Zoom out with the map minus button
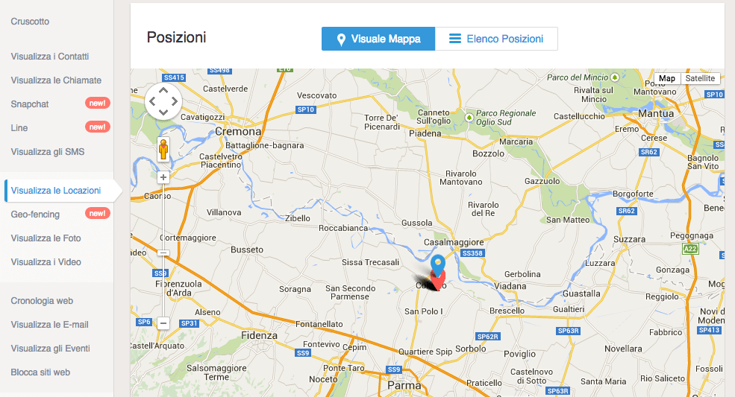The width and height of the screenshot is (735, 397). (x=163, y=323)
